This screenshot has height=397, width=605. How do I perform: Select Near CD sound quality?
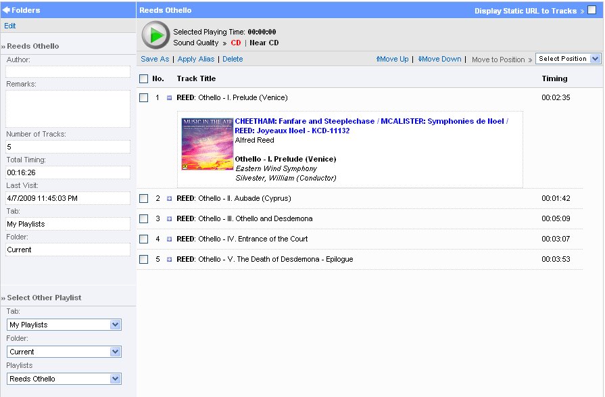264,43
